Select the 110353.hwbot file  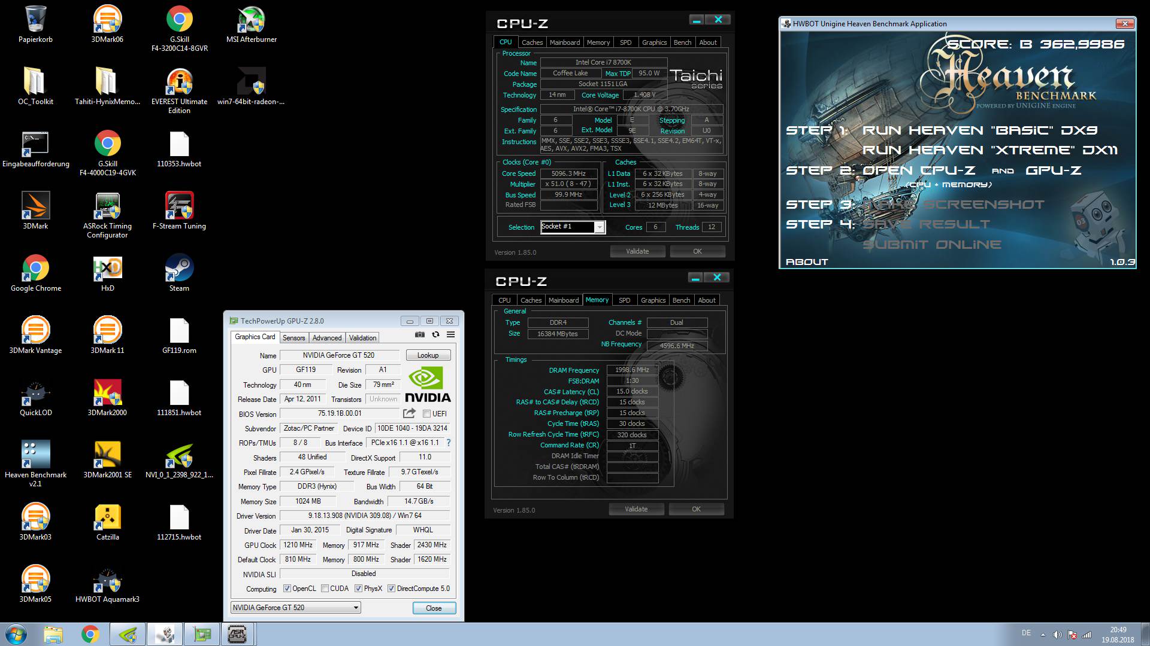179,149
